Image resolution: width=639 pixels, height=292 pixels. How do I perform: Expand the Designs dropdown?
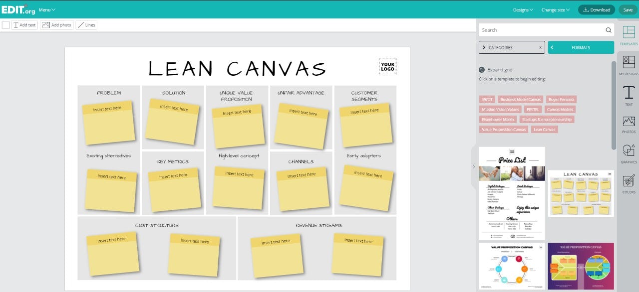[x=523, y=9]
